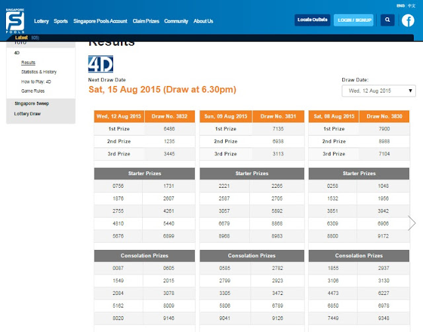423x332 pixels.
Task: Click Starter Prizes header under draw 3831
Action: click(252, 173)
